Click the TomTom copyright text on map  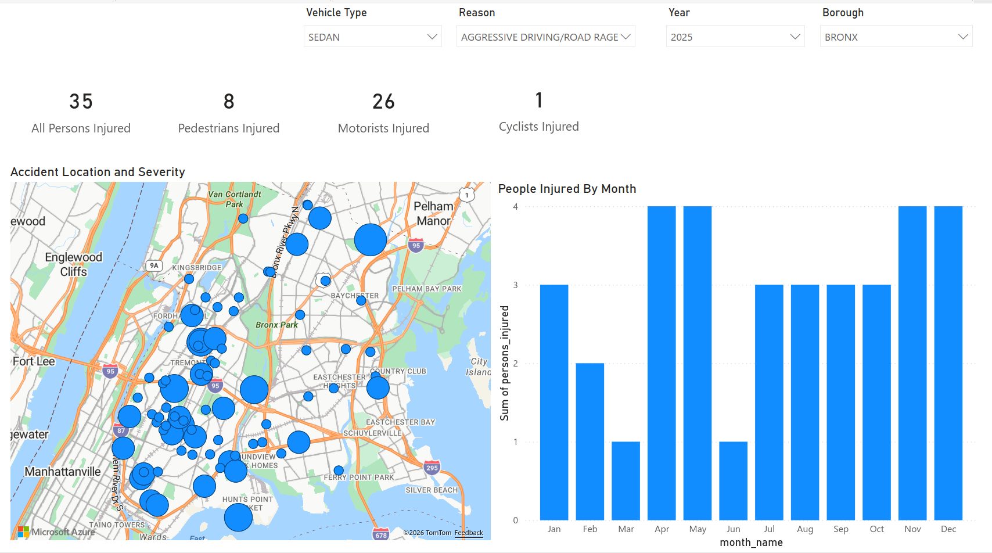[x=427, y=533]
